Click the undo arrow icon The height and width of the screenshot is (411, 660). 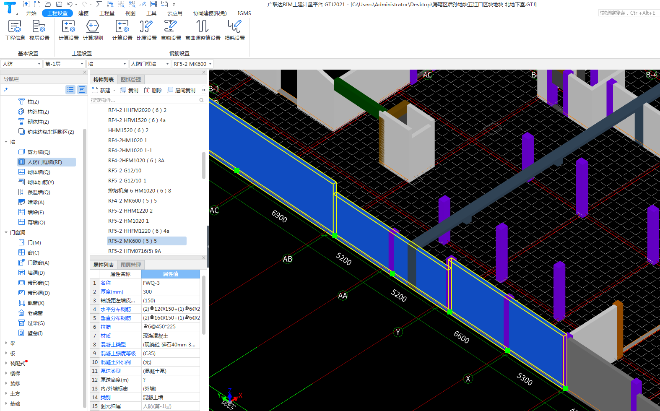point(70,4)
